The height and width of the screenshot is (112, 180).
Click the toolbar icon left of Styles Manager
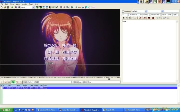click(61, 7)
